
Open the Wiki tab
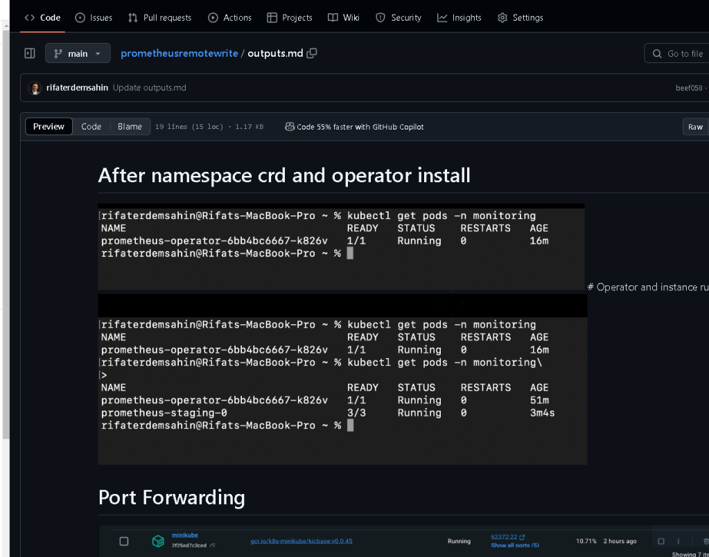[x=344, y=17]
